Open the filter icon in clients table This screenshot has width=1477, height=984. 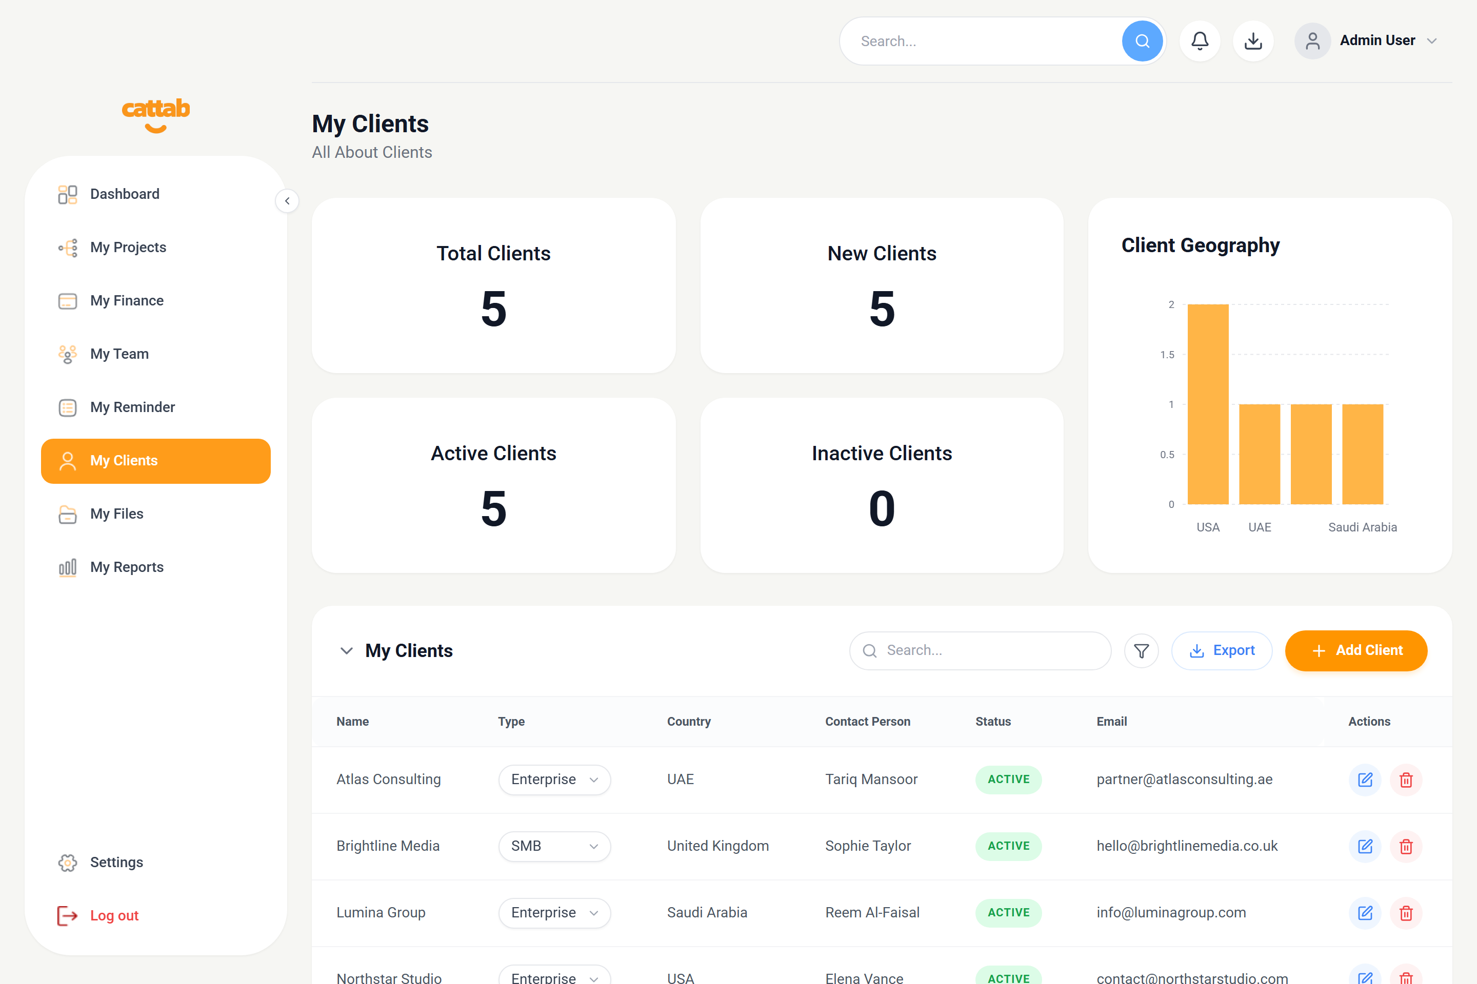[x=1141, y=651]
